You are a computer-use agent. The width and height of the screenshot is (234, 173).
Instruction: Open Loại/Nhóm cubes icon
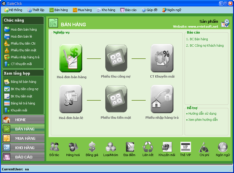coord(111,147)
